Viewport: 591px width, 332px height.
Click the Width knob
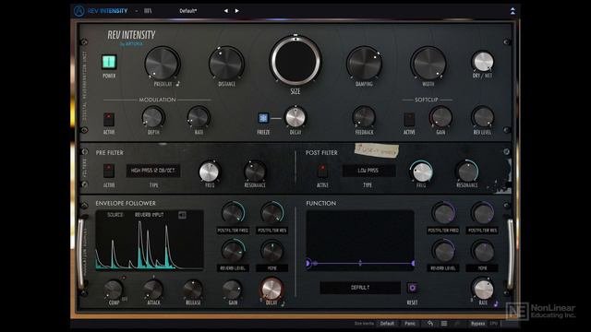point(428,64)
